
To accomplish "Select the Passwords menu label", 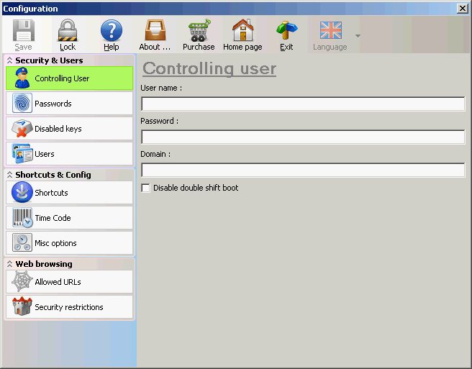I will click(53, 104).
